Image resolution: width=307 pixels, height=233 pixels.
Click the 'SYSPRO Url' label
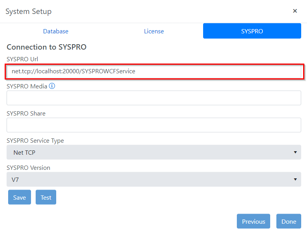point(22,59)
